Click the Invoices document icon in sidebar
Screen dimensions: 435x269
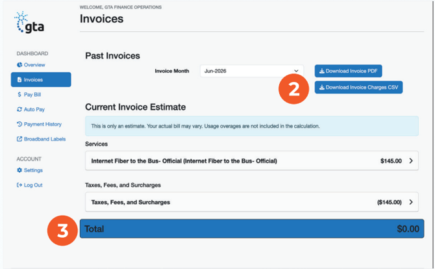click(x=19, y=80)
